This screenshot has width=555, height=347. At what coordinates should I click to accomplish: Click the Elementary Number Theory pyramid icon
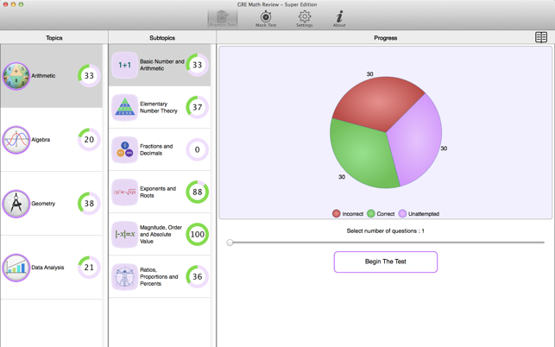[x=124, y=107]
